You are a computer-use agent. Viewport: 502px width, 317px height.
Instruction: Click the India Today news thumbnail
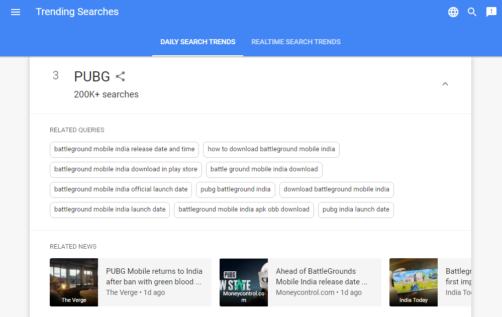413,282
